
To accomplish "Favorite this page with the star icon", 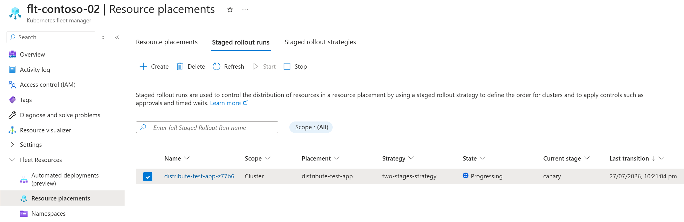I will (x=230, y=9).
